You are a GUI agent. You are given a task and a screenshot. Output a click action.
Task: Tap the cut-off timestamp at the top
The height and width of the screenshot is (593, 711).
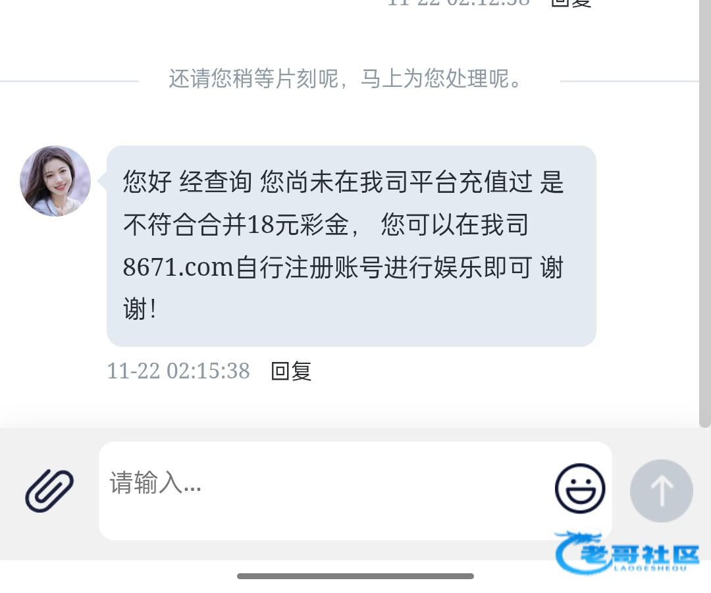[459, 3]
